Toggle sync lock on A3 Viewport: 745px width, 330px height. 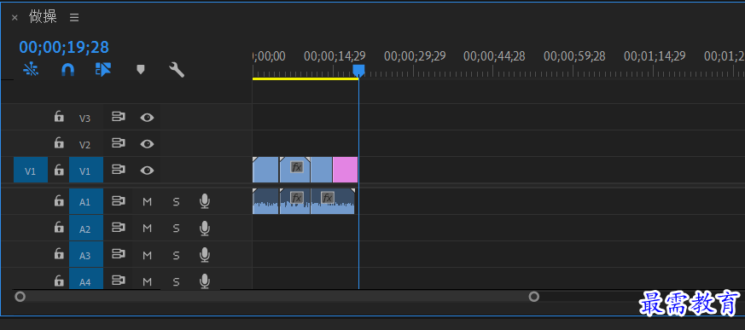(x=119, y=254)
